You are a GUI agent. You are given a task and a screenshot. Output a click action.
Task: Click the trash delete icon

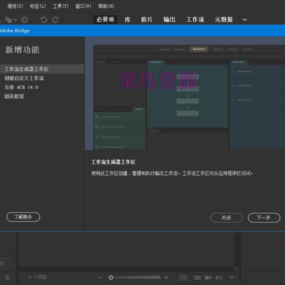(7, 277)
